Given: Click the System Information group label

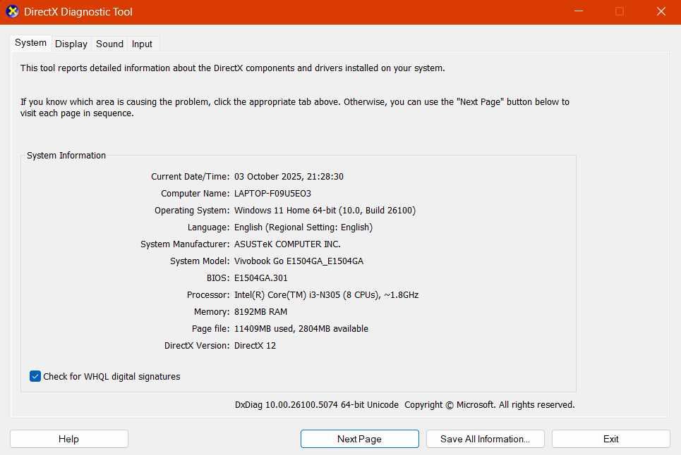Looking at the screenshot, I should point(66,155).
